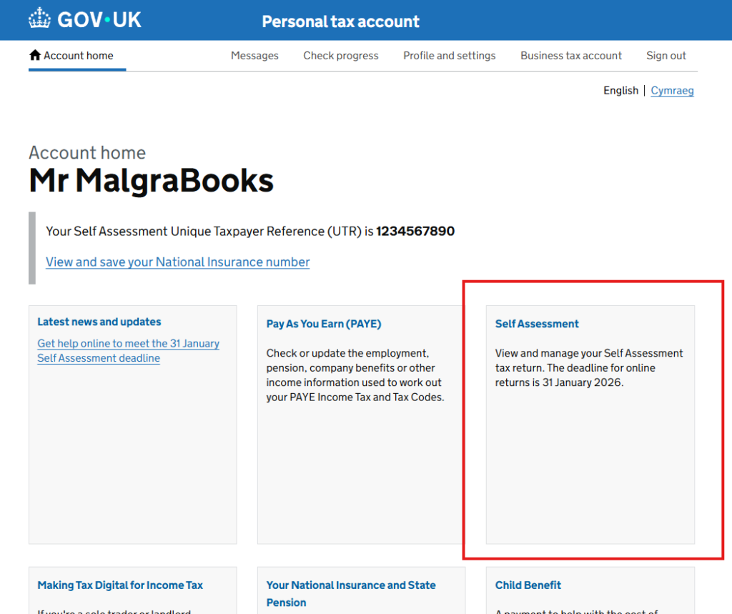The width and height of the screenshot is (732, 614).
Task: Click the UTR number 1234567890
Action: pyautogui.click(x=415, y=232)
